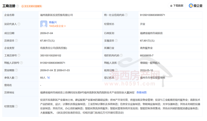Click help icon next to 统一社会信用代码
Screen dimensions: 207x121
pyautogui.click(x=126, y=15)
